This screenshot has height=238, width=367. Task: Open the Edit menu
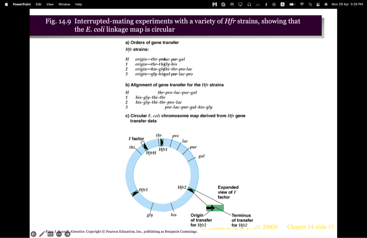click(x=39, y=4)
